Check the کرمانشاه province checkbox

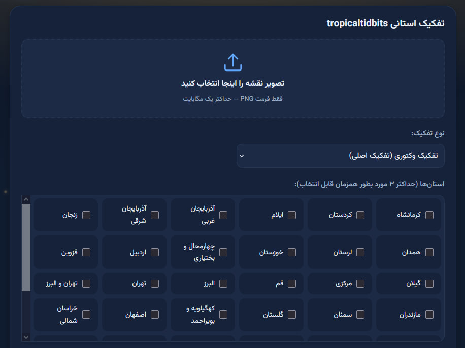click(429, 215)
